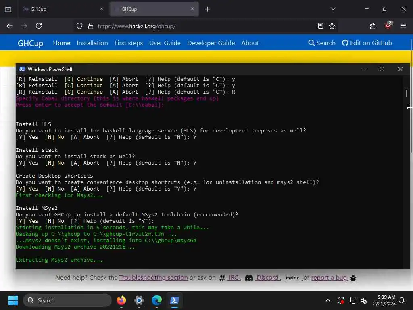413x310 pixels.
Task: Go back using the browser back arrow
Action: coord(10,26)
